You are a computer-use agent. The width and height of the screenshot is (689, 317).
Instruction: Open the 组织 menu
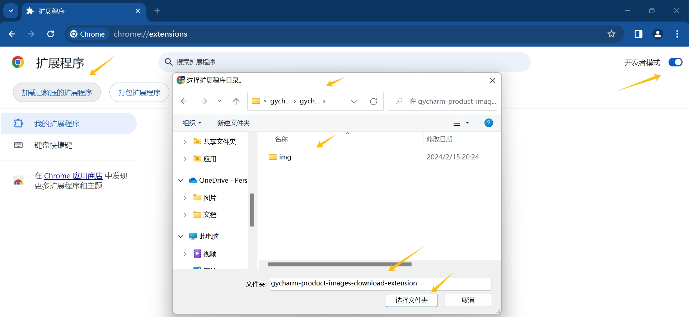pos(192,123)
